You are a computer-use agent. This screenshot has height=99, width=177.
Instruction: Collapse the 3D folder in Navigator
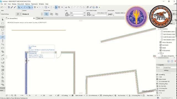(158, 53)
